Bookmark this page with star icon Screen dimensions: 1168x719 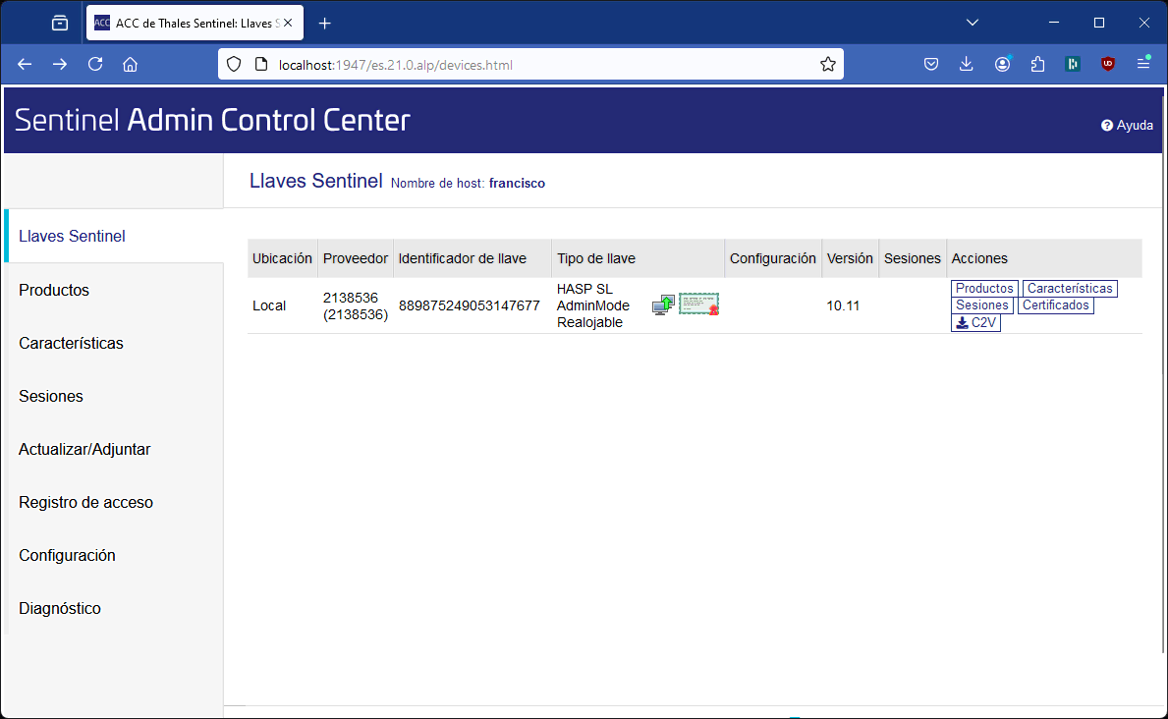827,65
